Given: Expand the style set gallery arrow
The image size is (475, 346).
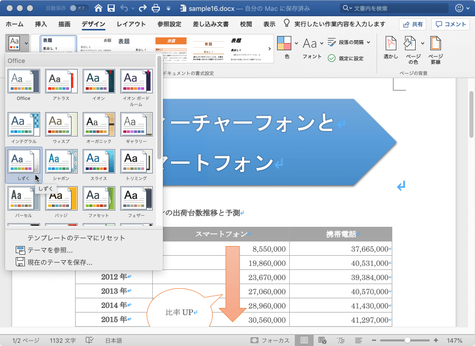Looking at the screenshot, I should coord(269,49).
